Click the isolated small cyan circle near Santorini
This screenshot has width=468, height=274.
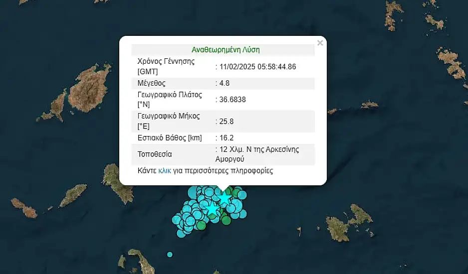[x=170, y=255]
